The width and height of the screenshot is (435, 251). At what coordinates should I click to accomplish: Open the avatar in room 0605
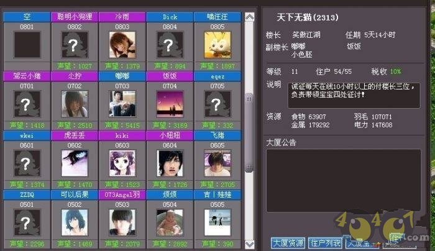217,163
